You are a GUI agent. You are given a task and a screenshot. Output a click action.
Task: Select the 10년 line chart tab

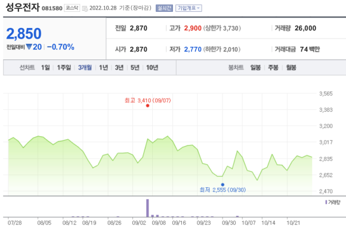click(152, 68)
